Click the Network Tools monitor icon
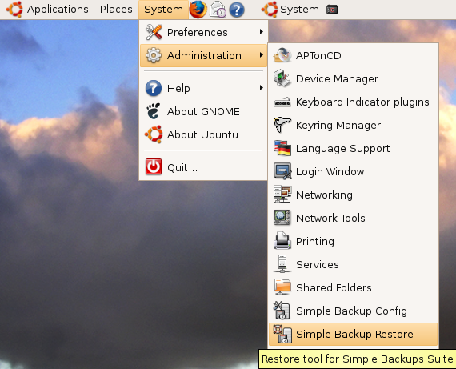This screenshot has height=369, width=456. pos(282,218)
